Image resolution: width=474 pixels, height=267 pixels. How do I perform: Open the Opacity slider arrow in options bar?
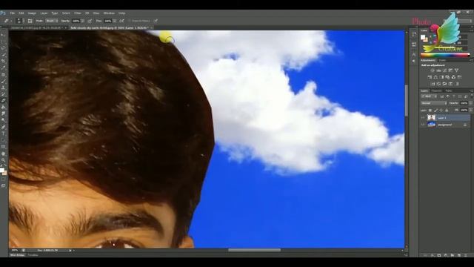coord(82,21)
